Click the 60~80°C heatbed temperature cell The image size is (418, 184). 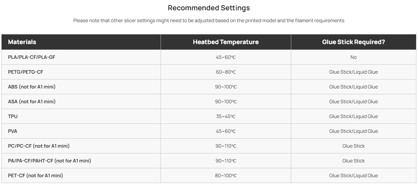(x=226, y=72)
